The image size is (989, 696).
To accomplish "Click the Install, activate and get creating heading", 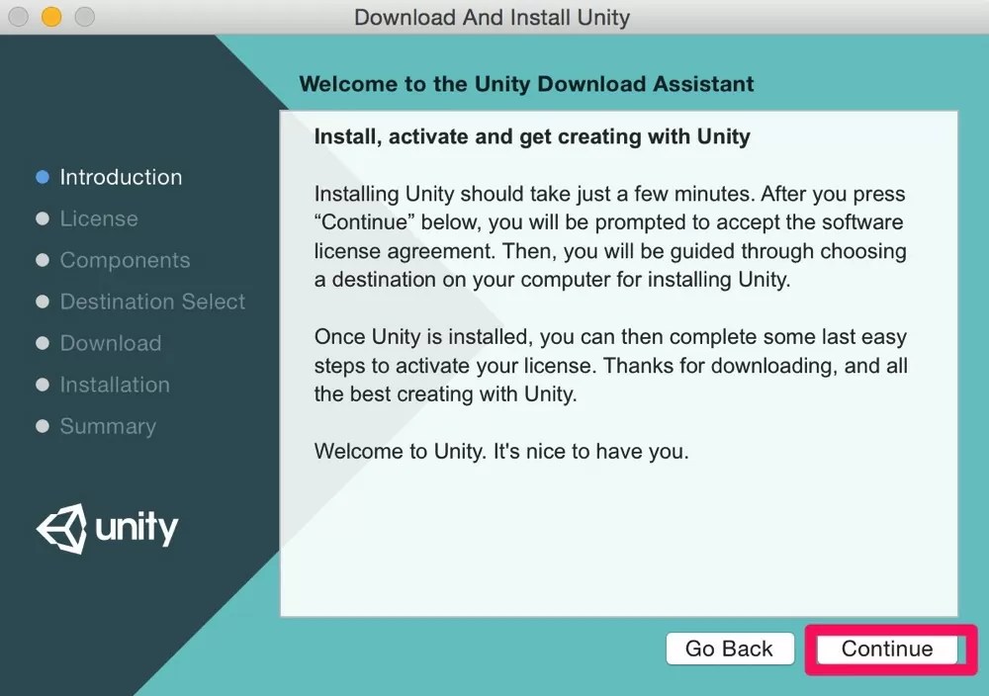I will pos(532,136).
